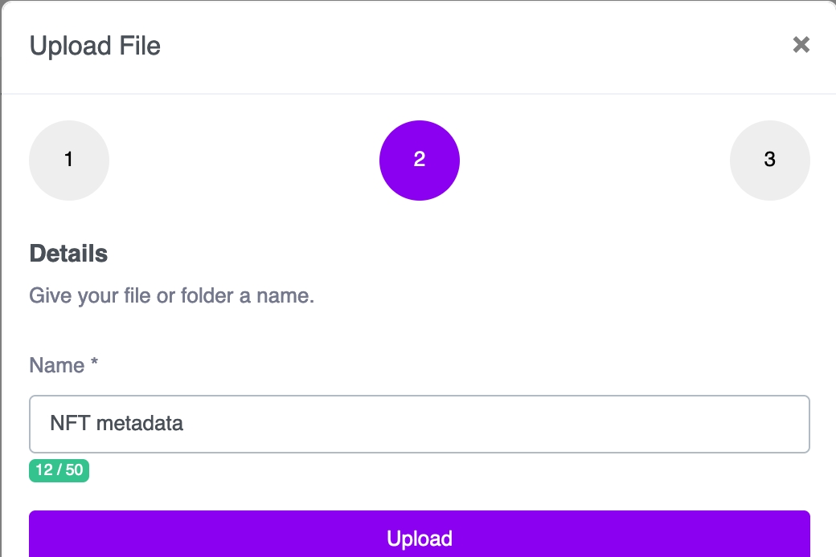836x557 pixels.
Task: Focus the Name text input field
Action: (482, 424)
